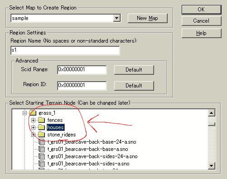Click the terrain tree scroll up arrow
This screenshot has height=179, width=227.
[212, 113]
